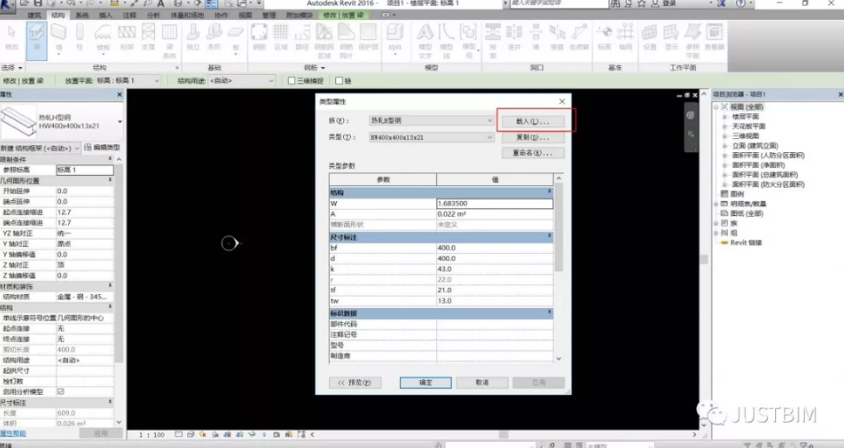
Task: Enable the 三维捕捉 (3D Snapping) checkbox
Action: [291, 81]
